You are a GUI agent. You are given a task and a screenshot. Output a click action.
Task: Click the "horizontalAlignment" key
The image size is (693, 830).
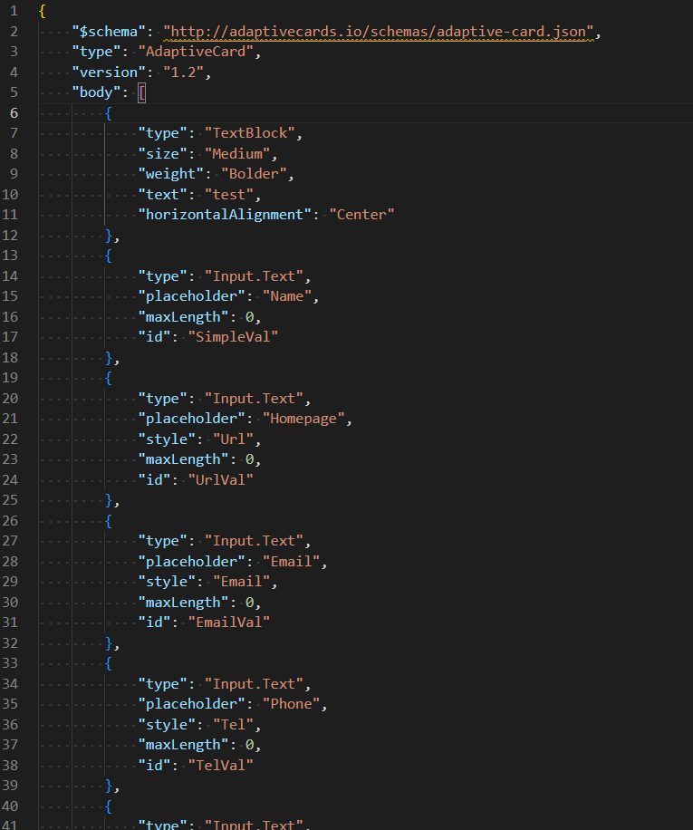point(225,215)
